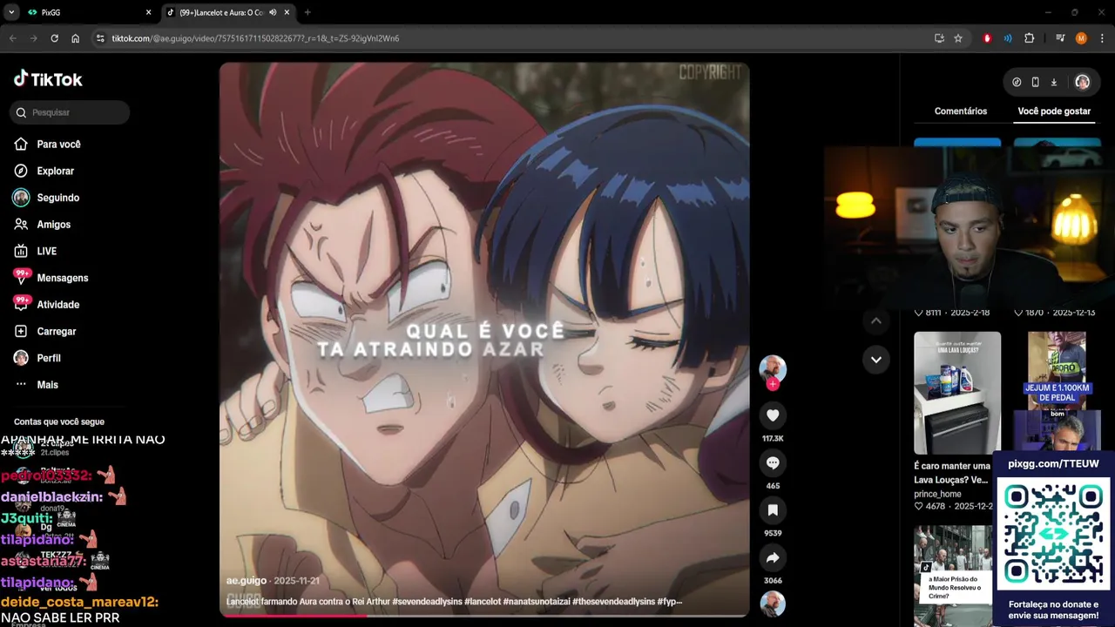Like the video with the heart icon
1115x627 pixels.
coord(773,415)
